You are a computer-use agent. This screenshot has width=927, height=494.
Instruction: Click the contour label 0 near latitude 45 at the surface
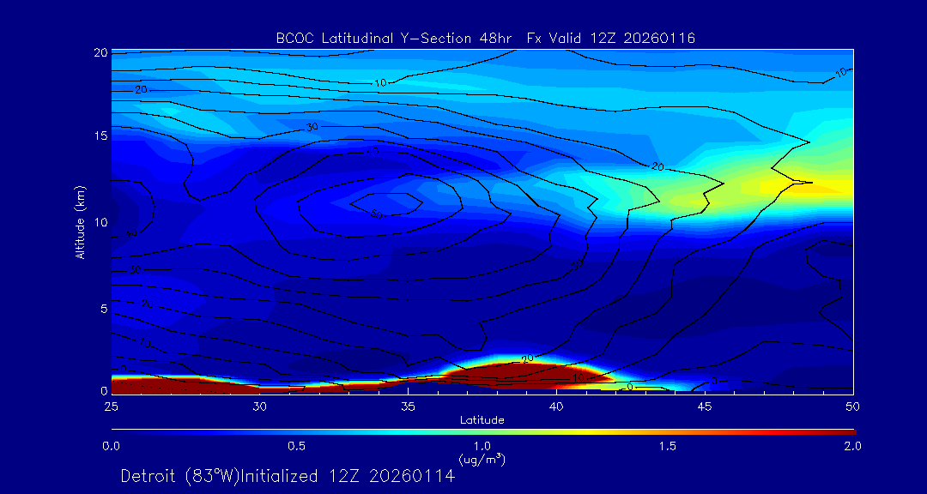tap(714, 381)
